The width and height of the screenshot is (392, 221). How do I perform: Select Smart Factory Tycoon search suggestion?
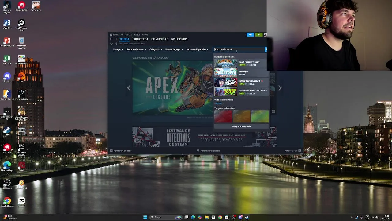tap(241, 63)
